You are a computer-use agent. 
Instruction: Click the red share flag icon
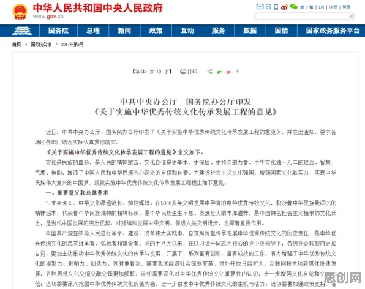click(x=228, y=72)
